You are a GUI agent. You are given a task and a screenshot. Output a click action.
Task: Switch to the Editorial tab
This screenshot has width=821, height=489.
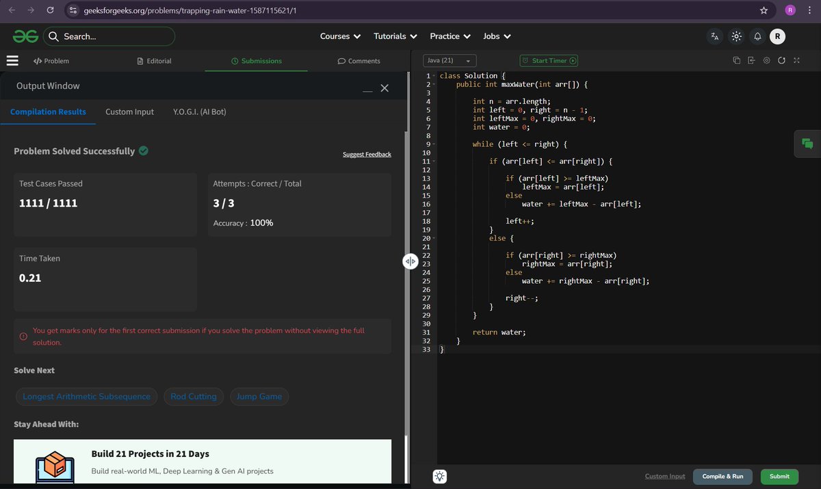[x=154, y=61]
